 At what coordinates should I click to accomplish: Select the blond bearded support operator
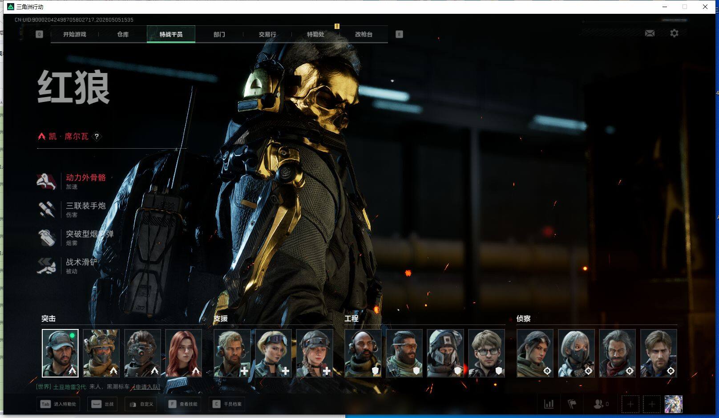[x=232, y=353]
